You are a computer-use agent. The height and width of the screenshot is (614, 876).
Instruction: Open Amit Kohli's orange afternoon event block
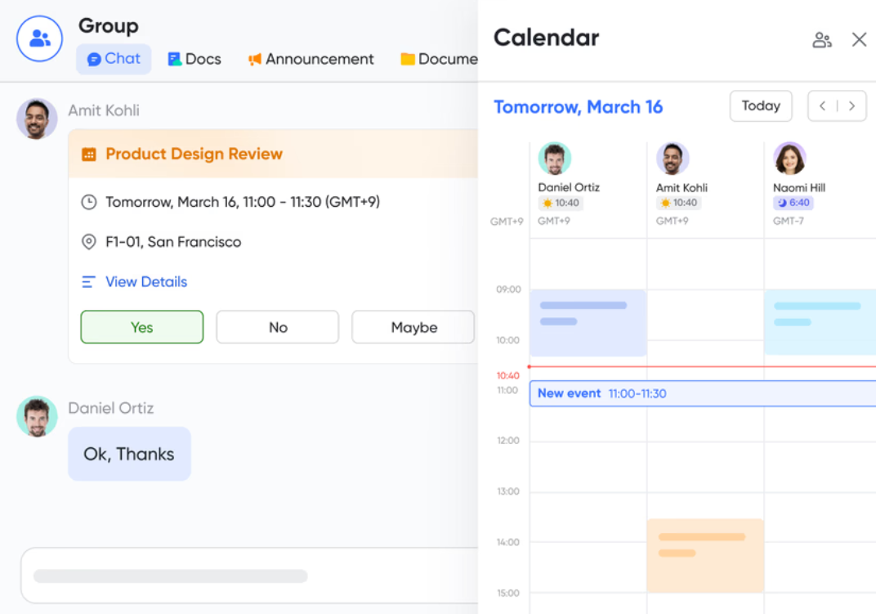pos(705,555)
